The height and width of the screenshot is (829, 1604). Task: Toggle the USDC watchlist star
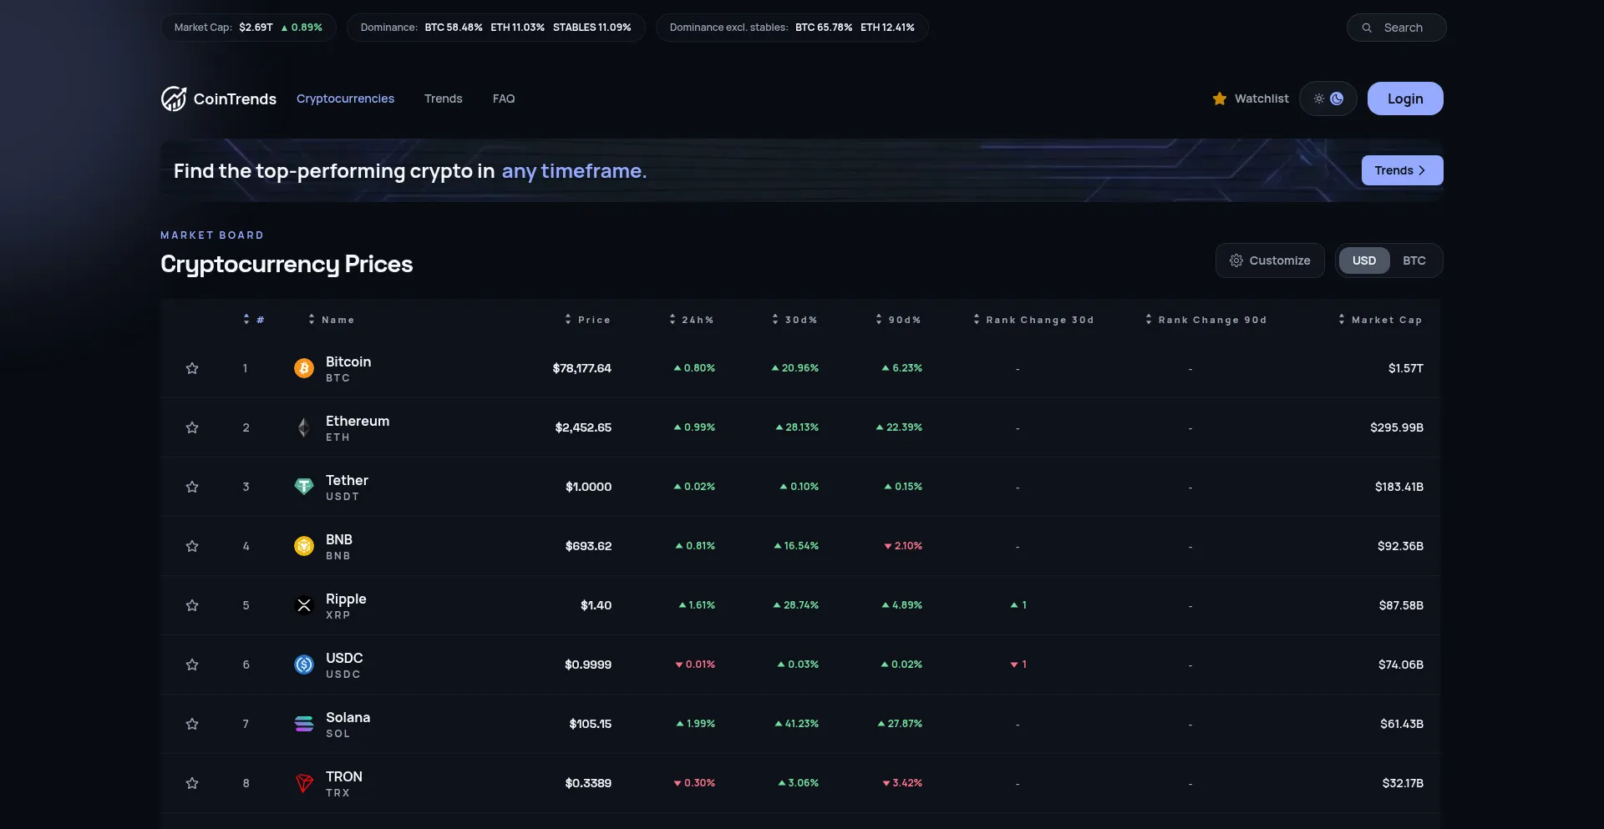[192, 665]
